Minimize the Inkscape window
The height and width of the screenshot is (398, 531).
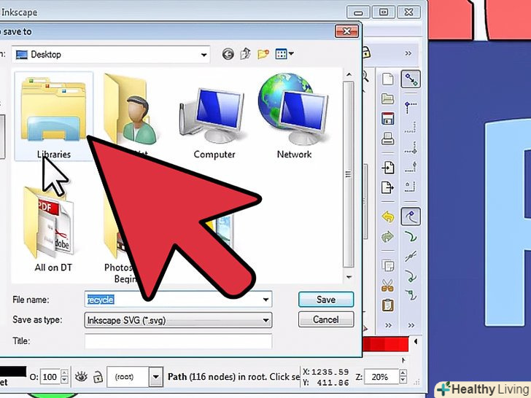(x=359, y=12)
